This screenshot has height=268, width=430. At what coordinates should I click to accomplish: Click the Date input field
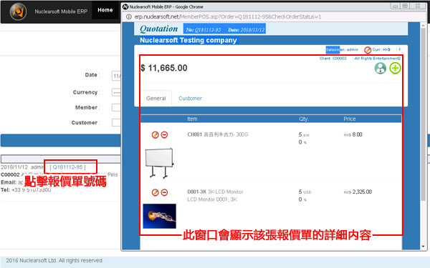116,76
